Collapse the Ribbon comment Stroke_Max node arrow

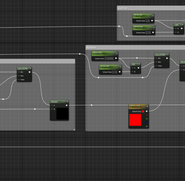(120, 67)
